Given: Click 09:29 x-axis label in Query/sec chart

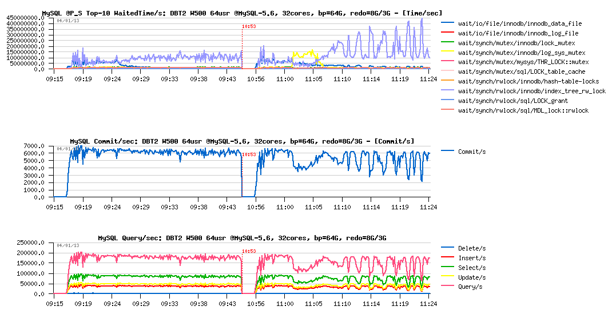Looking at the screenshot, I should point(141,304).
